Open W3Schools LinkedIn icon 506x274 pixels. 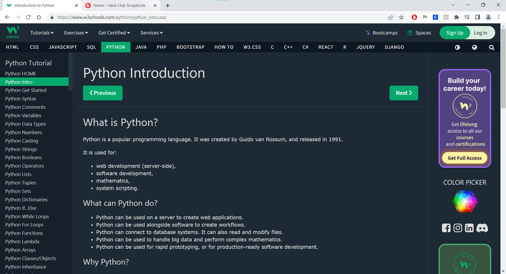click(469, 228)
